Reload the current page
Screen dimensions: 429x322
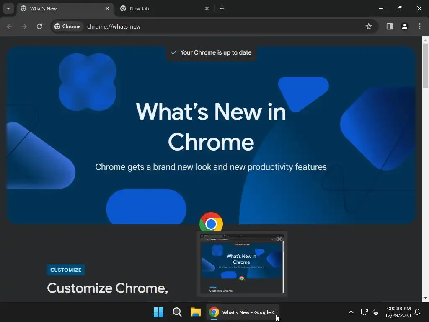click(x=39, y=26)
